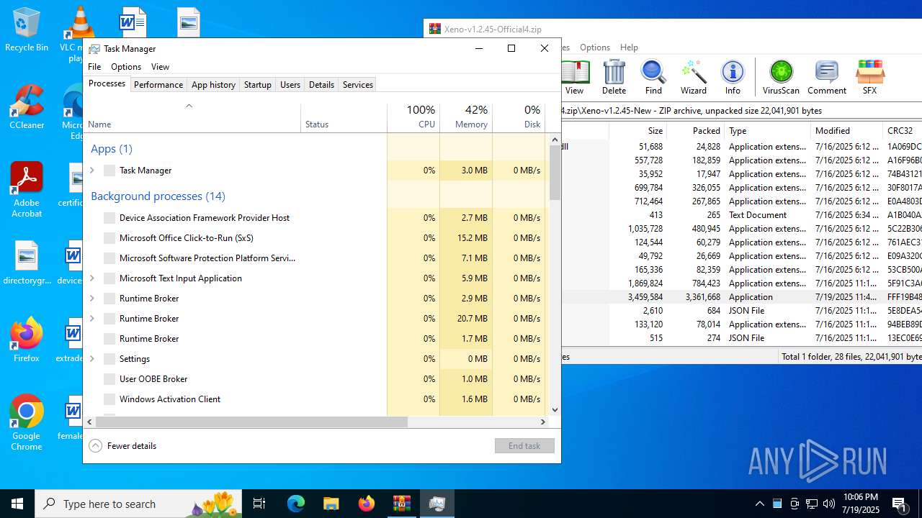
Task: Sort WinRAR list by CRC32 column
Action: tap(902, 131)
